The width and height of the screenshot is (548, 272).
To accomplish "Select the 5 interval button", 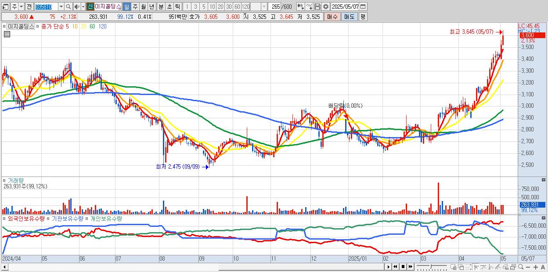I will coord(204,7).
